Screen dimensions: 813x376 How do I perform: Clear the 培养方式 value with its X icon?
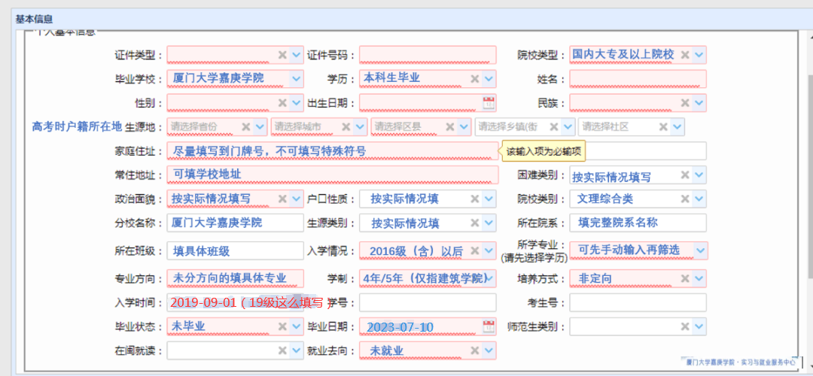685,278
